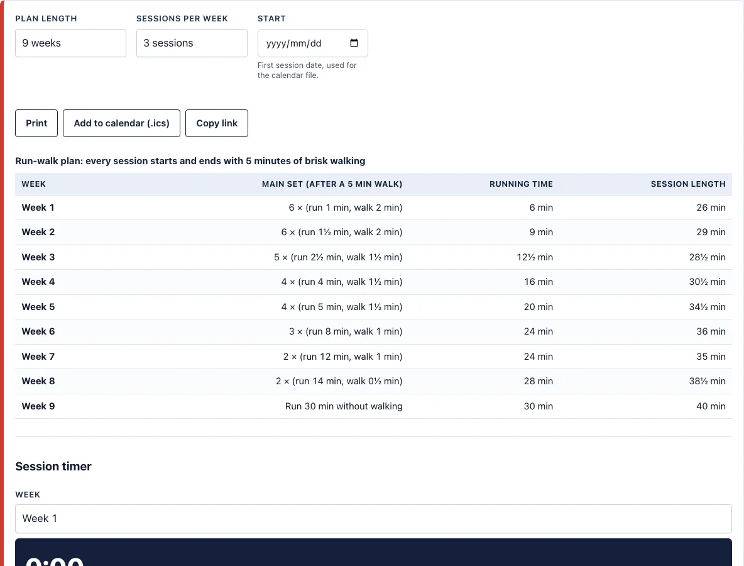Click the '26 min' session length cell
Viewport: 744px width, 566px height.
711,208
